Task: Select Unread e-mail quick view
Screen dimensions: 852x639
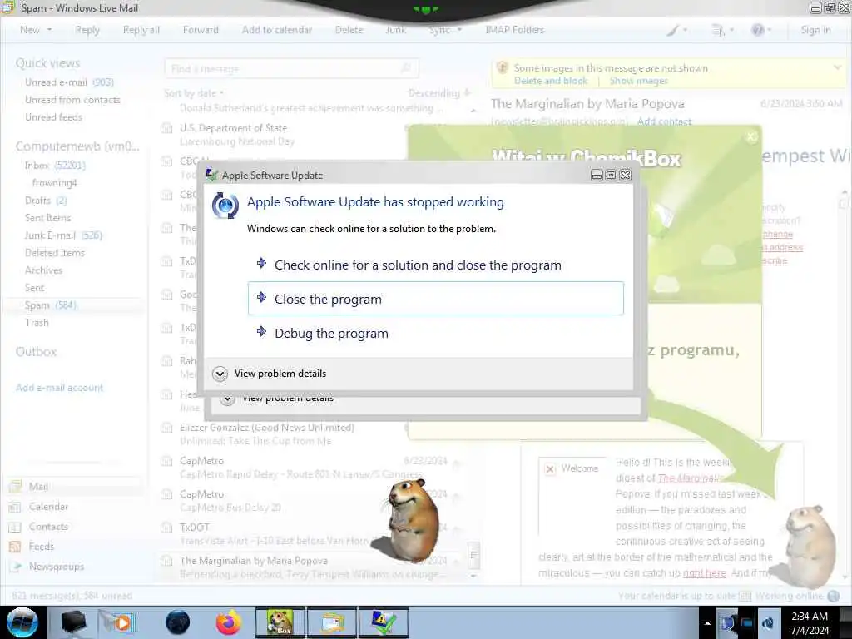Action: [x=69, y=82]
